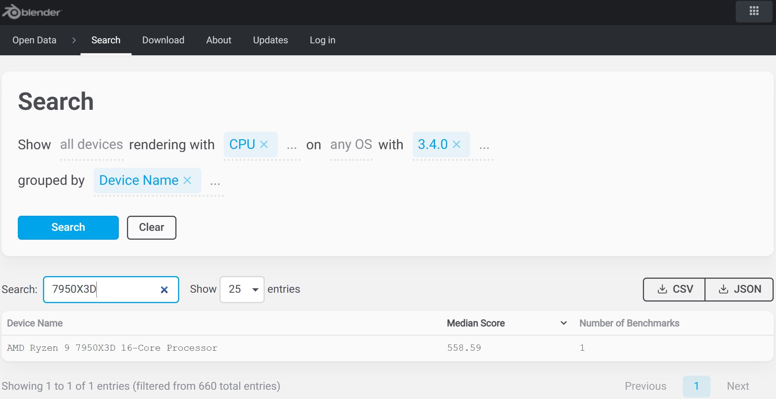Click the blue Search button
This screenshot has width=776, height=399.
pos(68,227)
